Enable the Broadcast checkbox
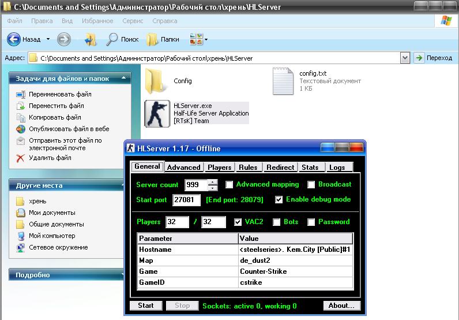The width and height of the screenshot is (459, 320). coord(311,184)
